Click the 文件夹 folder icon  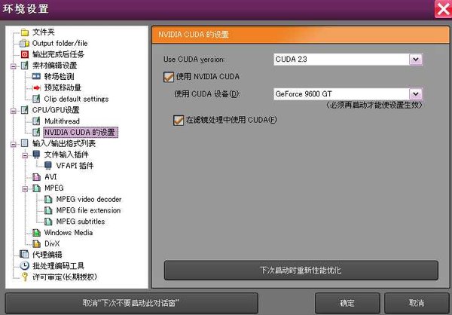[25, 32]
